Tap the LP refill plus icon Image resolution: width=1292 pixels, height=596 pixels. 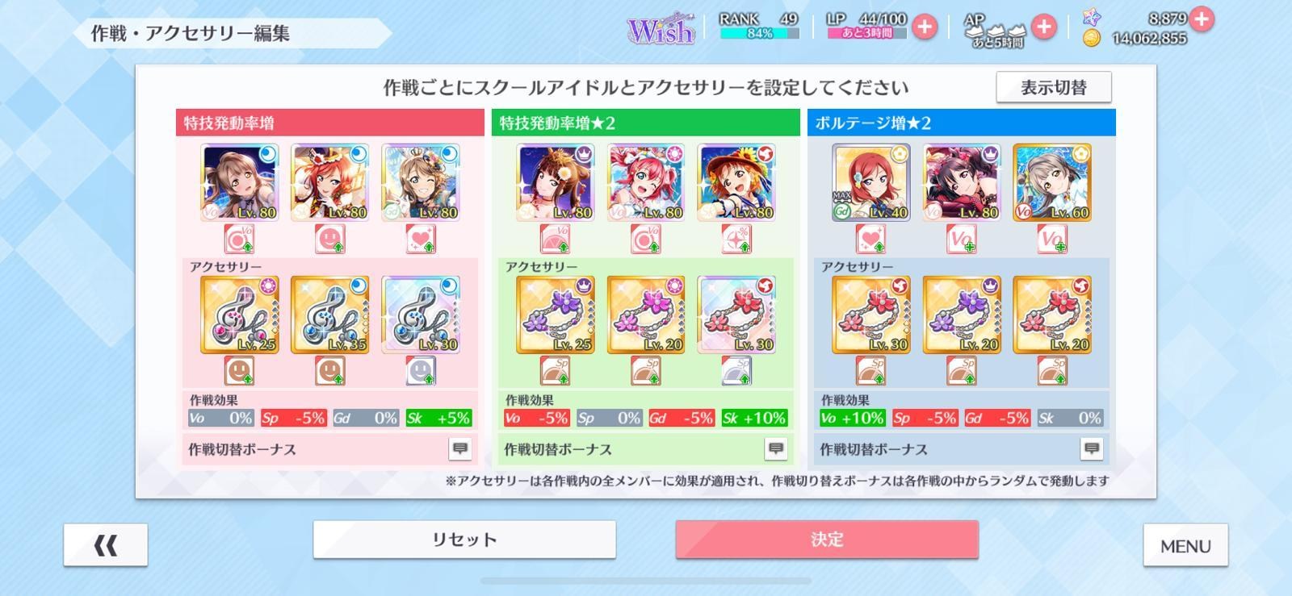(924, 27)
